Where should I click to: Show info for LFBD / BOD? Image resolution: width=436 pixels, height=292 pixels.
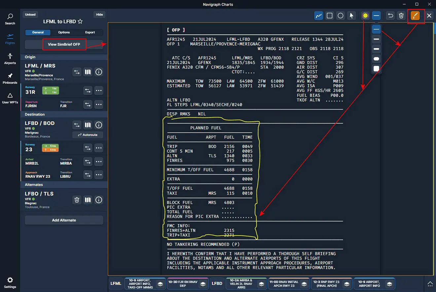[x=99, y=125]
